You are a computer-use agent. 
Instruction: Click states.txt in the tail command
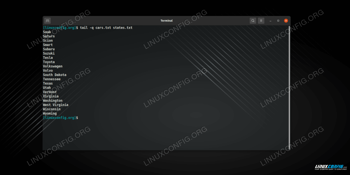(123, 28)
